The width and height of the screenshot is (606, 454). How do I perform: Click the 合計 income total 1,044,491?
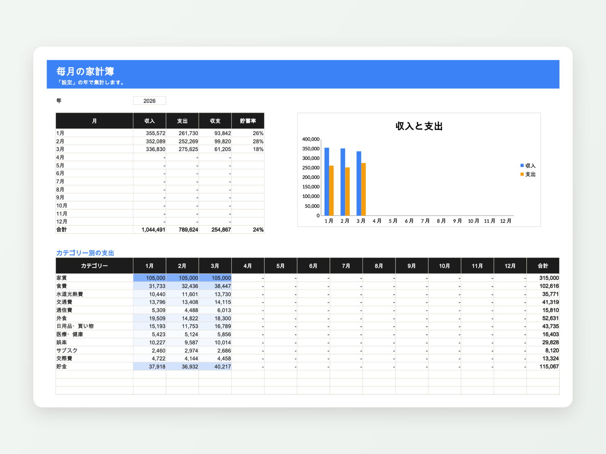pos(150,230)
